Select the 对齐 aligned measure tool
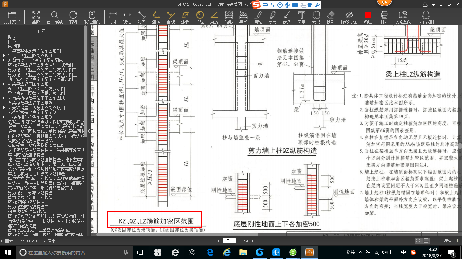The width and height of the screenshot is (462, 259). point(141,17)
